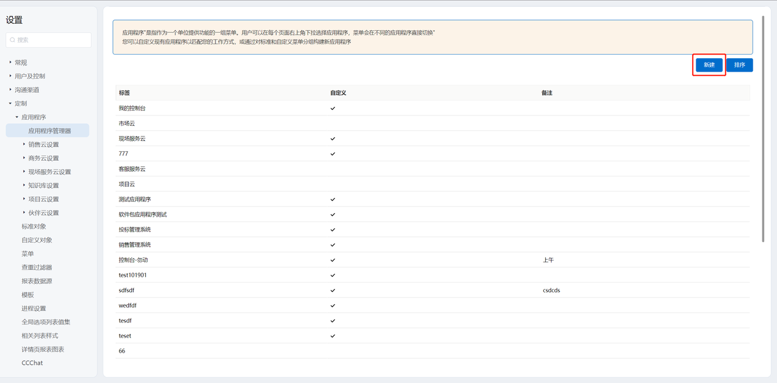Click the checkmark in test101901 row
The image size is (777, 383).
(x=333, y=275)
